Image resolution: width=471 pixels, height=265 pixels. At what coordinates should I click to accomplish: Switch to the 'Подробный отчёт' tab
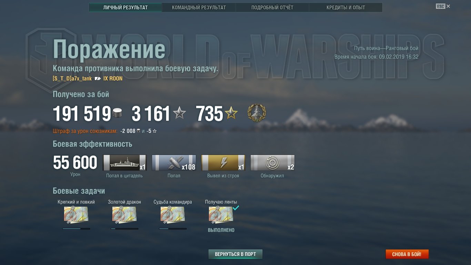[x=272, y=7]
